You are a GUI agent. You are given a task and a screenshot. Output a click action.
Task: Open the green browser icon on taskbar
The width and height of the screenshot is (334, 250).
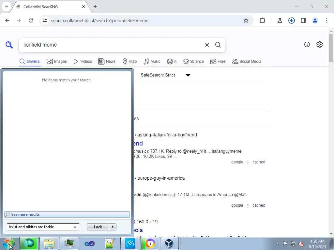pos(29,243)
